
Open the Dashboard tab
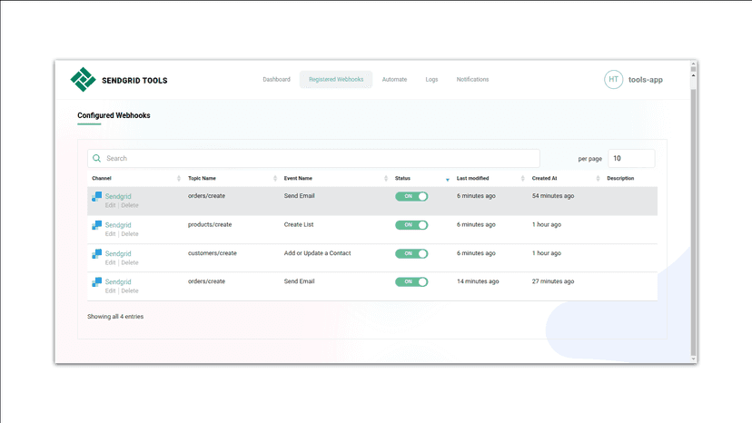[276, 80]
